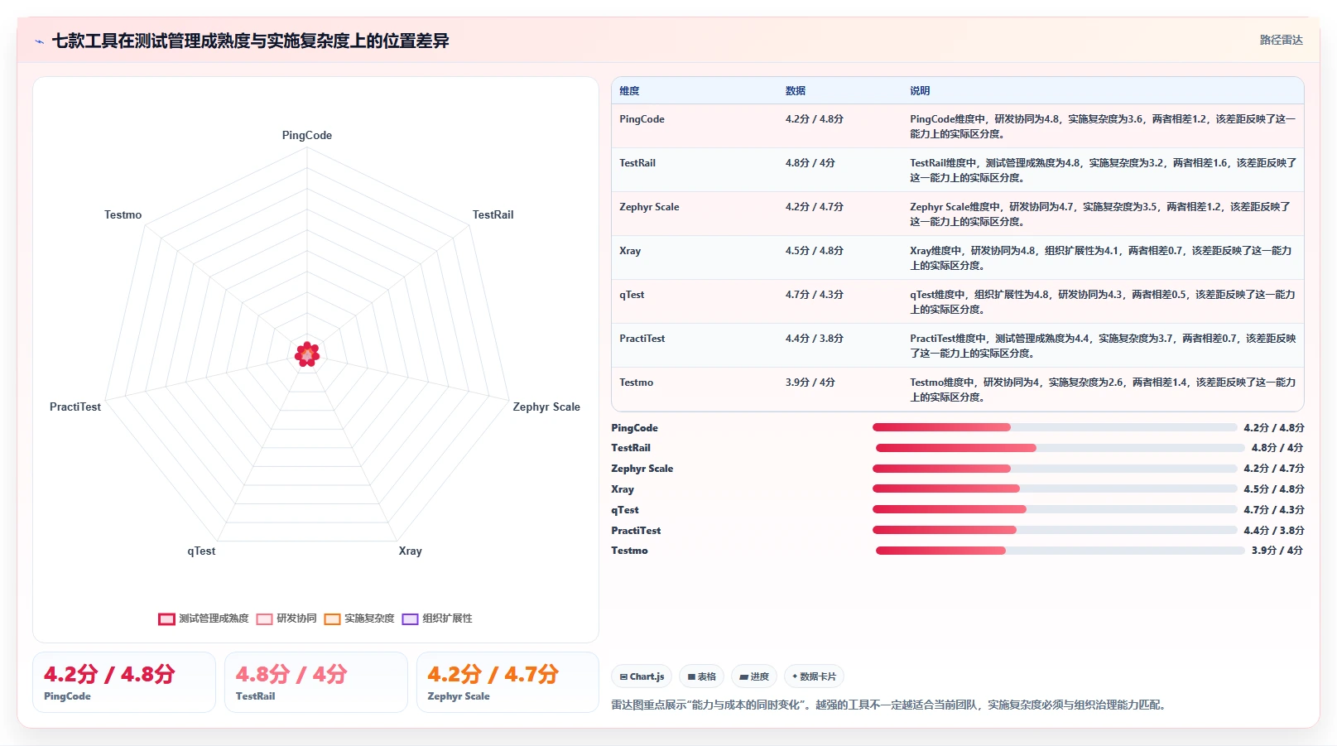Image resolution: width=1337 pixels, height=746 pixels.
Task: Click the Zephyr Scale radar axis label
Action: point(546,407)
